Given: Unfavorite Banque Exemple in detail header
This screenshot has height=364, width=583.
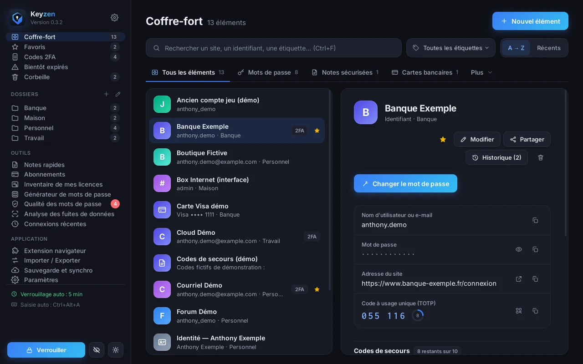Looking at the screenshot, I should (x=443, y=139).
